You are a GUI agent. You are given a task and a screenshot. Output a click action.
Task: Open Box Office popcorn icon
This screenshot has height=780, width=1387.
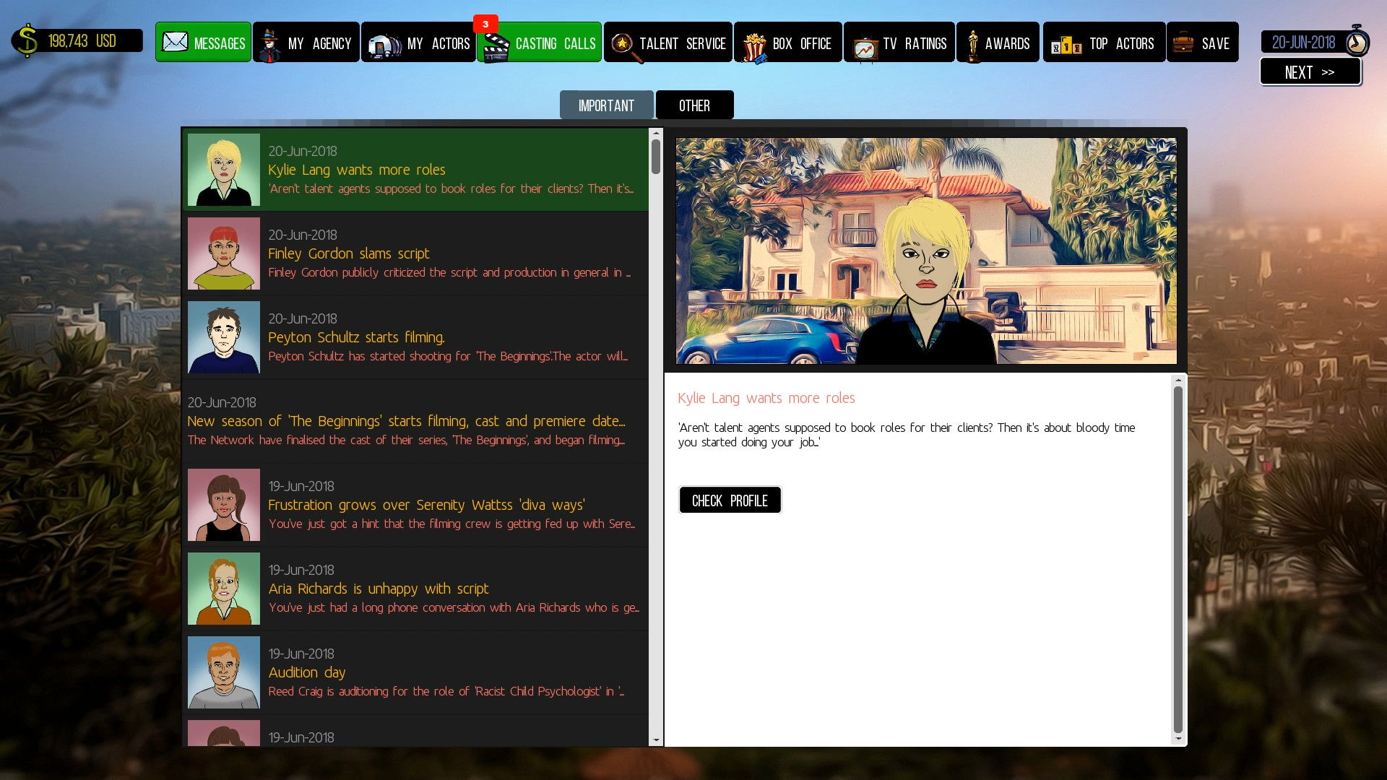[754, 46]
